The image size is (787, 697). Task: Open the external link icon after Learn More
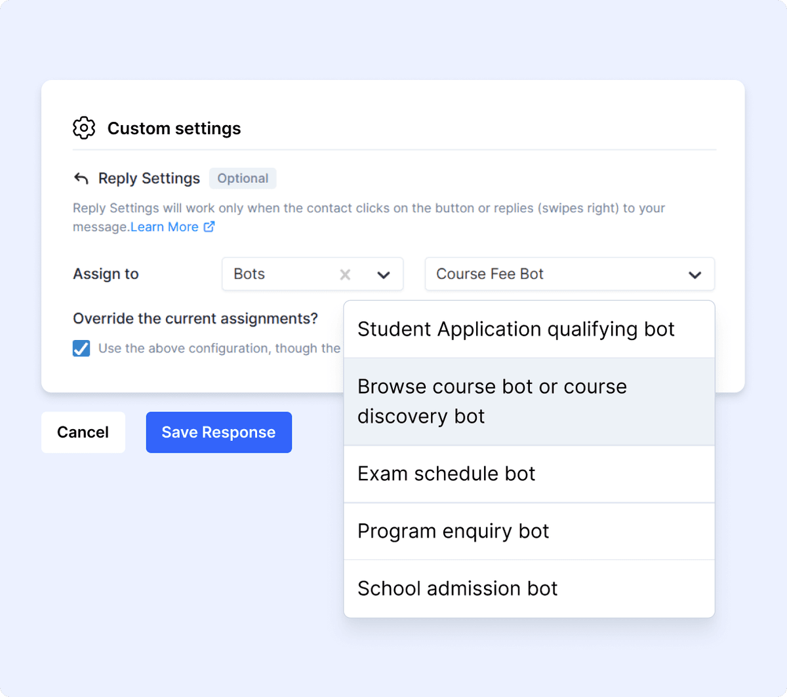(x=209, y=227)
